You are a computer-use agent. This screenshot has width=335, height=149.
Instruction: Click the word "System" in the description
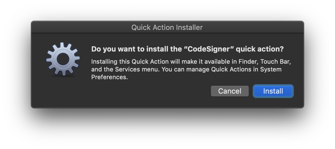[x=271, y=69]
